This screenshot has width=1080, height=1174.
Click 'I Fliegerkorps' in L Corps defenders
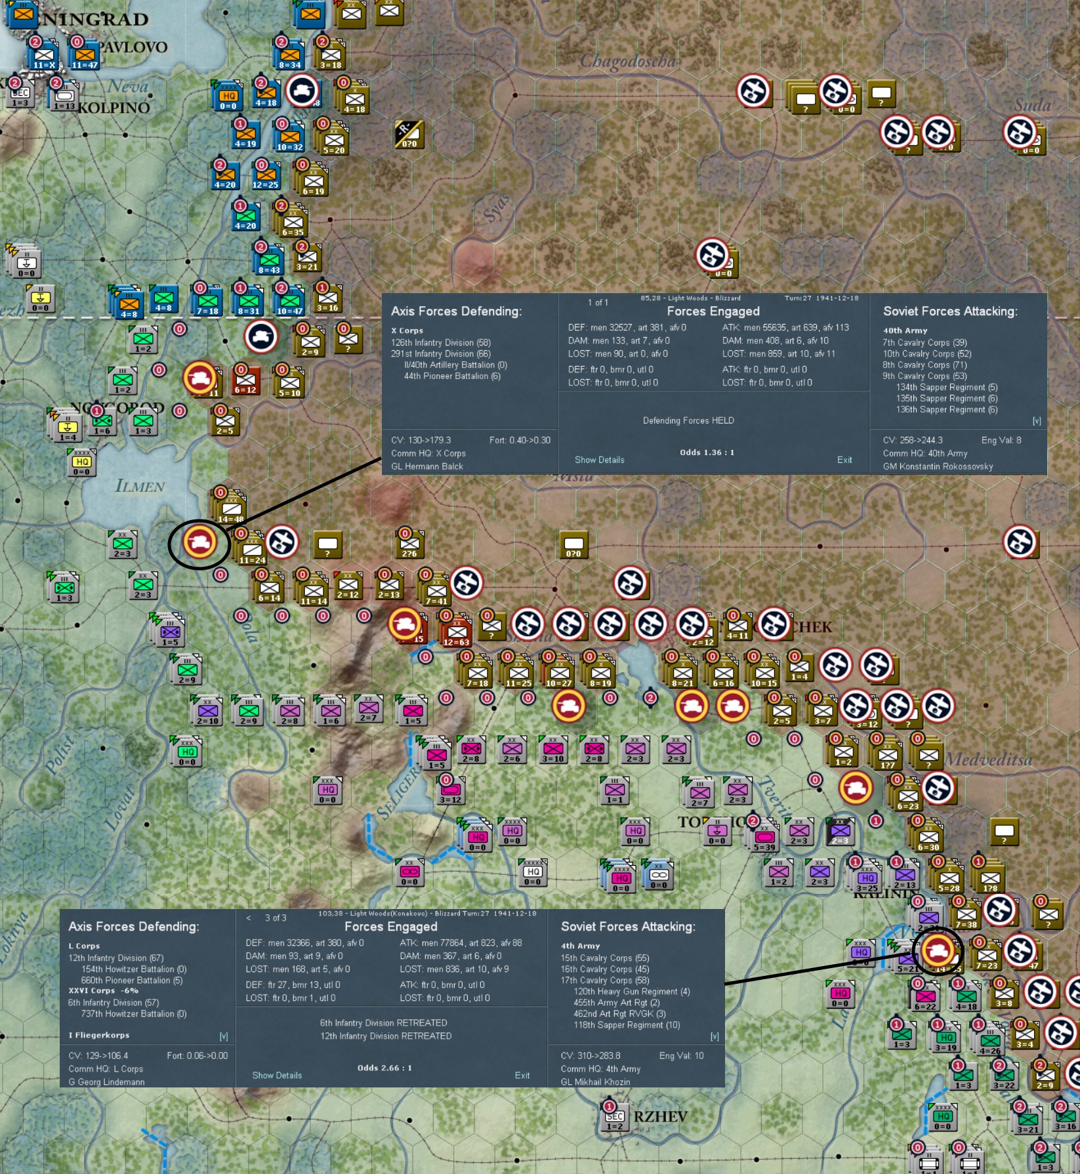99,1035
